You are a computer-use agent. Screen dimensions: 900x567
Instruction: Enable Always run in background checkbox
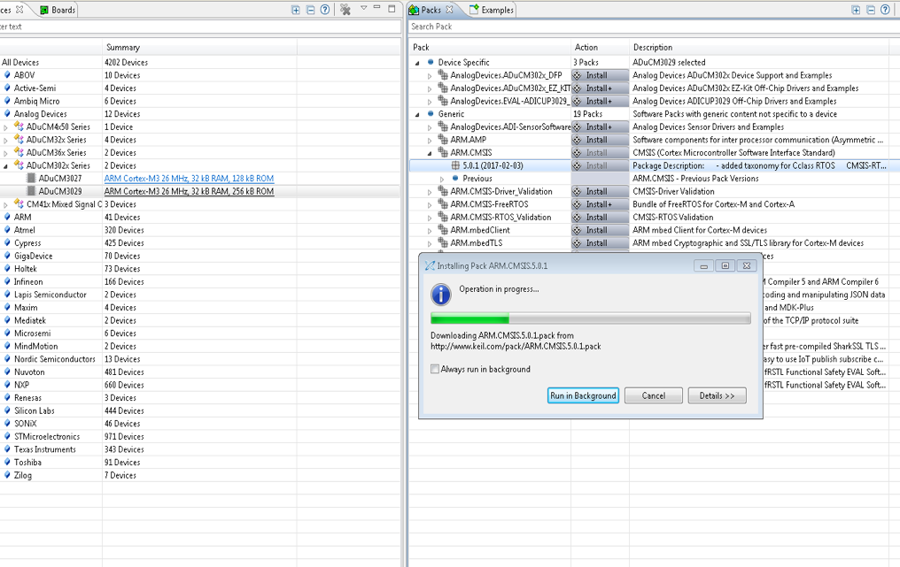point(435,369)
